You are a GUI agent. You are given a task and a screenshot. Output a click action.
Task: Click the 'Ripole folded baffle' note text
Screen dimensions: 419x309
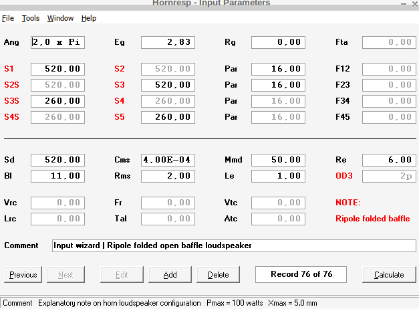(372, 219)
